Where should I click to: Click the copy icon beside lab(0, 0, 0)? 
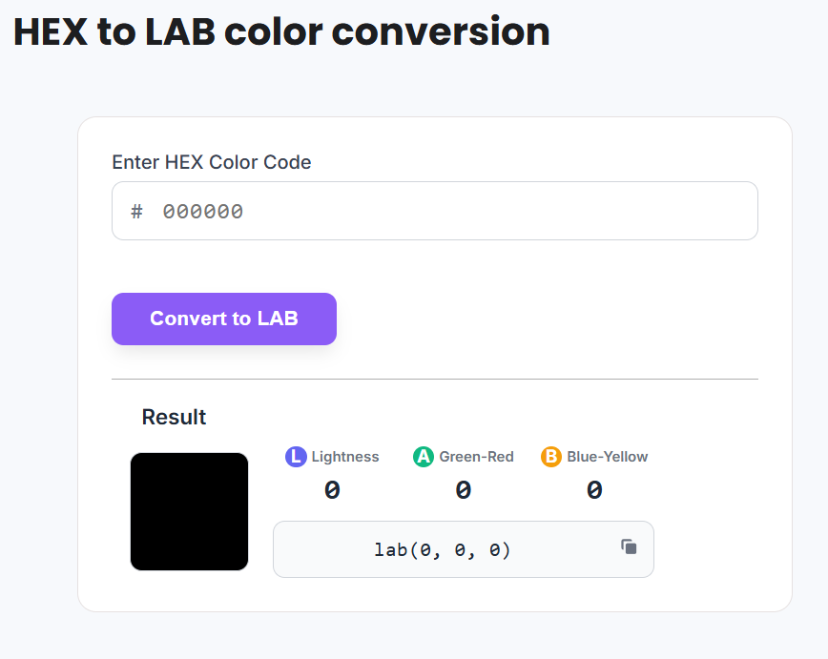coord(629,546)
